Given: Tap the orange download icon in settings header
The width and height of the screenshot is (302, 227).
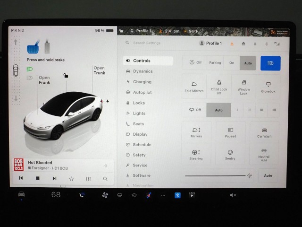Looking at the screenshot, I should (232, 44).
